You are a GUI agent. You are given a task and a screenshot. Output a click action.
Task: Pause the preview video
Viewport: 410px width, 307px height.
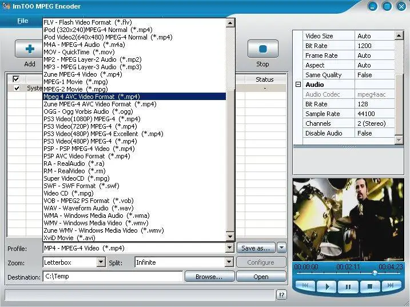click(x=348, y=287)
